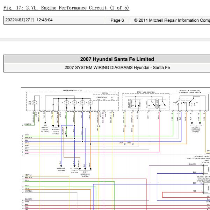Click the '(BEHIND CENTER OF DASH)' ground label

point(45,129)
